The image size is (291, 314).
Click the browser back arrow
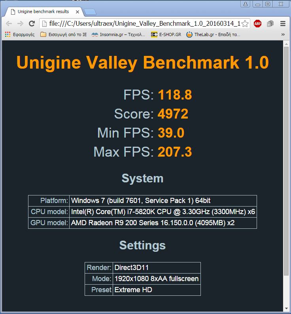(x=9, y=24)
